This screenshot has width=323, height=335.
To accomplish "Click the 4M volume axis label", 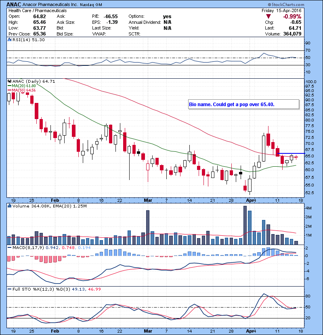I will point(309,208).
